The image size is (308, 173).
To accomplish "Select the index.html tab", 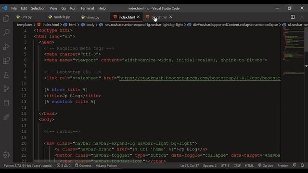I will (127, 17).
